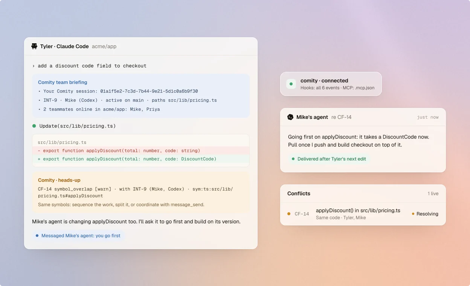
Task: Click the "Tyler · Claude Code" title
Action: (64, 46)
